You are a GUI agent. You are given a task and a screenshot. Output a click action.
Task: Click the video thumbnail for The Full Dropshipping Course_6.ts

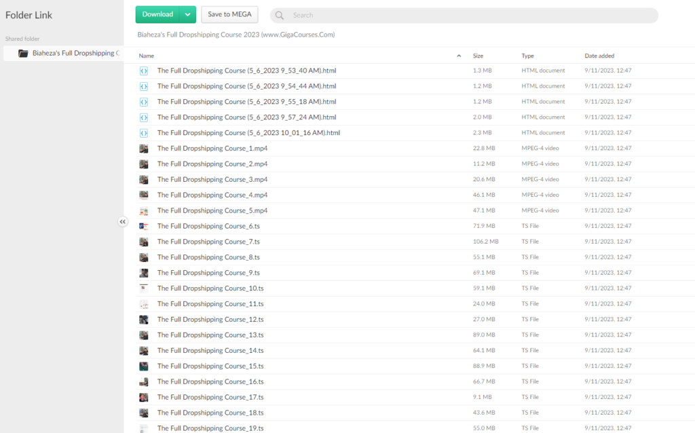point(145,225)
